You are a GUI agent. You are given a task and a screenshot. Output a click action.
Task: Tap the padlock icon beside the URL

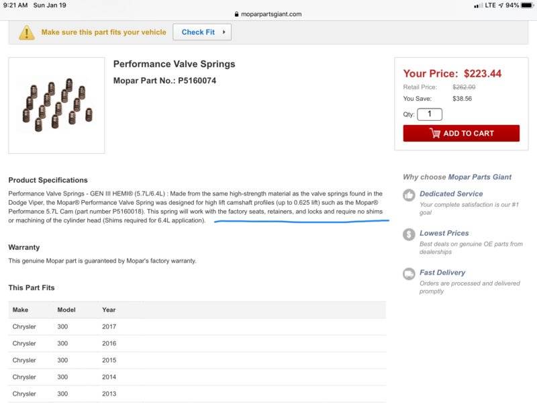click(236, 14)
